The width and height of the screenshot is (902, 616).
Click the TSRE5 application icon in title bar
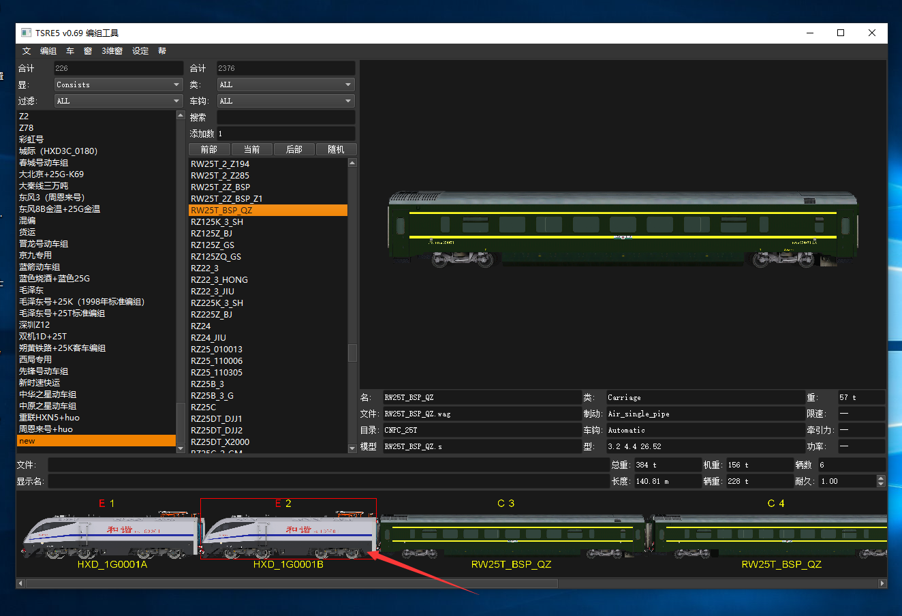26,33
